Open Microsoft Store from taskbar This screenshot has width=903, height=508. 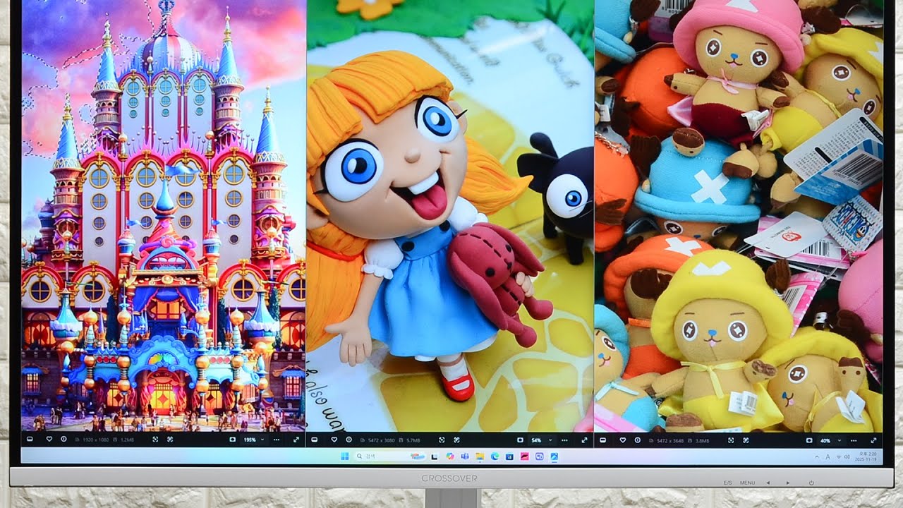click(509, 457)
